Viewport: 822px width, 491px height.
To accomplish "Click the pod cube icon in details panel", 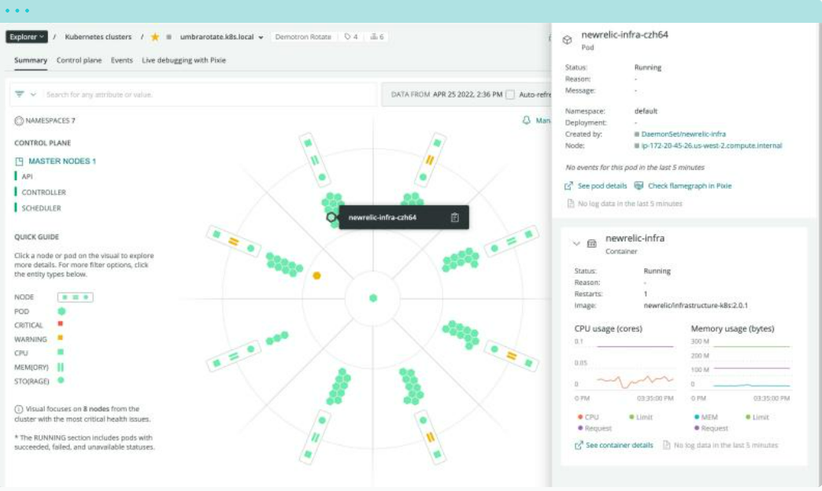I will coord(567,40).
